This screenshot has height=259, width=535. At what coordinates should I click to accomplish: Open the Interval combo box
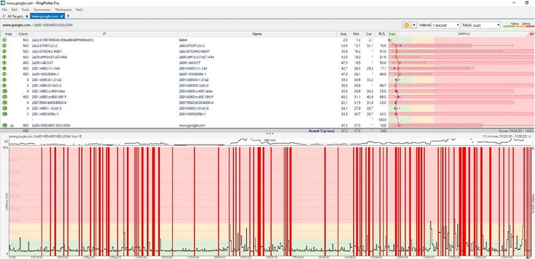pos(446,25)
